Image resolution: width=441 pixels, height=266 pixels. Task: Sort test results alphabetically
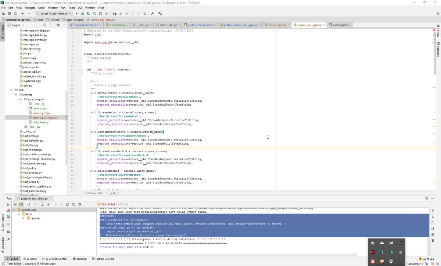click(x=29, y=204)
